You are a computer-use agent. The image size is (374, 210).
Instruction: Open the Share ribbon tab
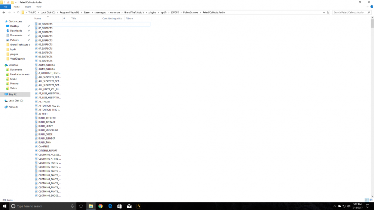tap(28, 7)
